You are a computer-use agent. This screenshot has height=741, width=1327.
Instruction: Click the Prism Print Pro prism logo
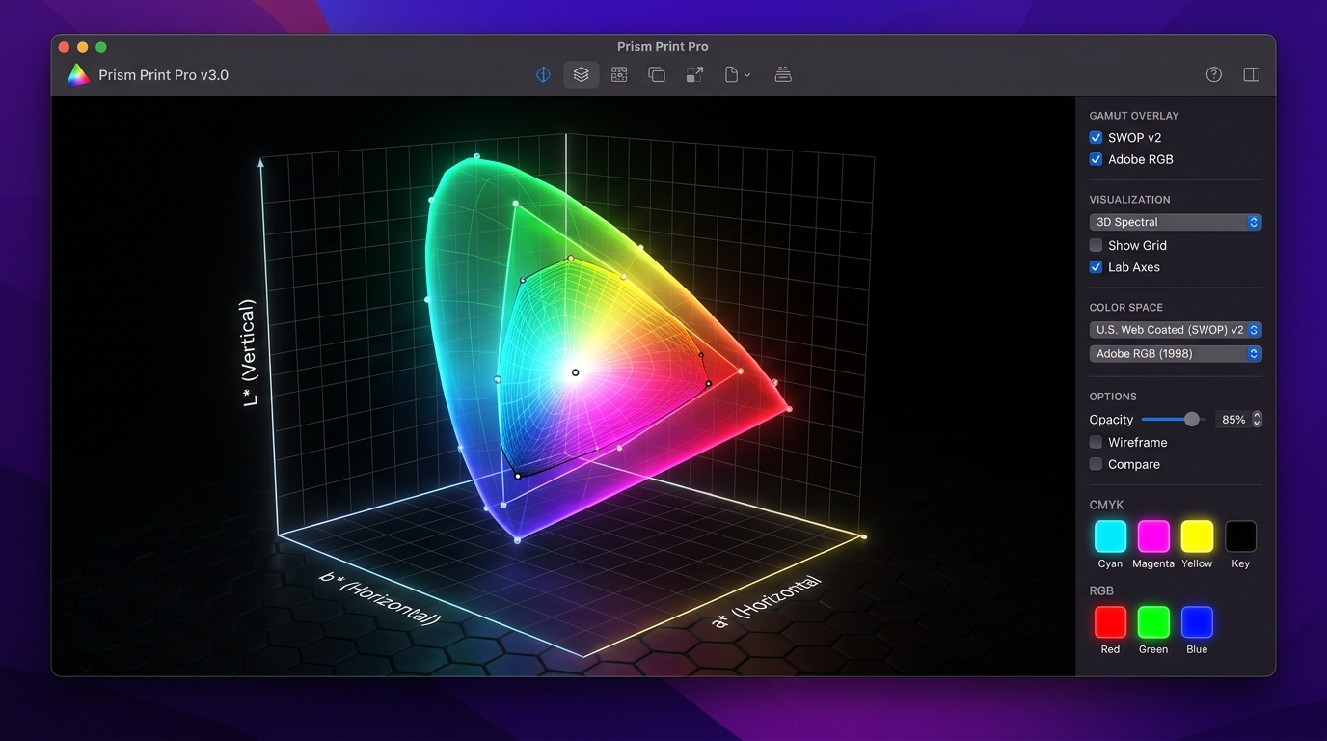(78, 75)
